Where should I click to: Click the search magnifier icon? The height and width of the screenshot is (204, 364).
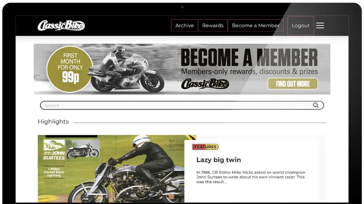tap(316, 105)
